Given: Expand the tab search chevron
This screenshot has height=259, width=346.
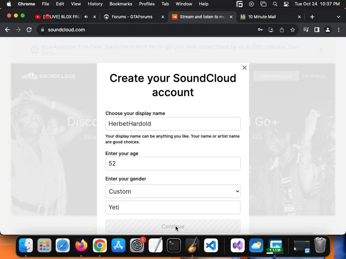Looking at the screenshot, I should [339, 17].
